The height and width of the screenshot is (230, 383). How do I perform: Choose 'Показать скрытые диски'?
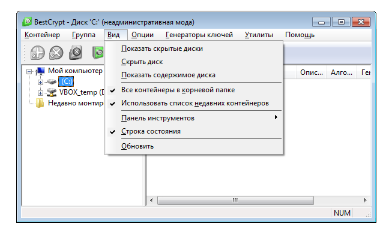pos(194,49)
